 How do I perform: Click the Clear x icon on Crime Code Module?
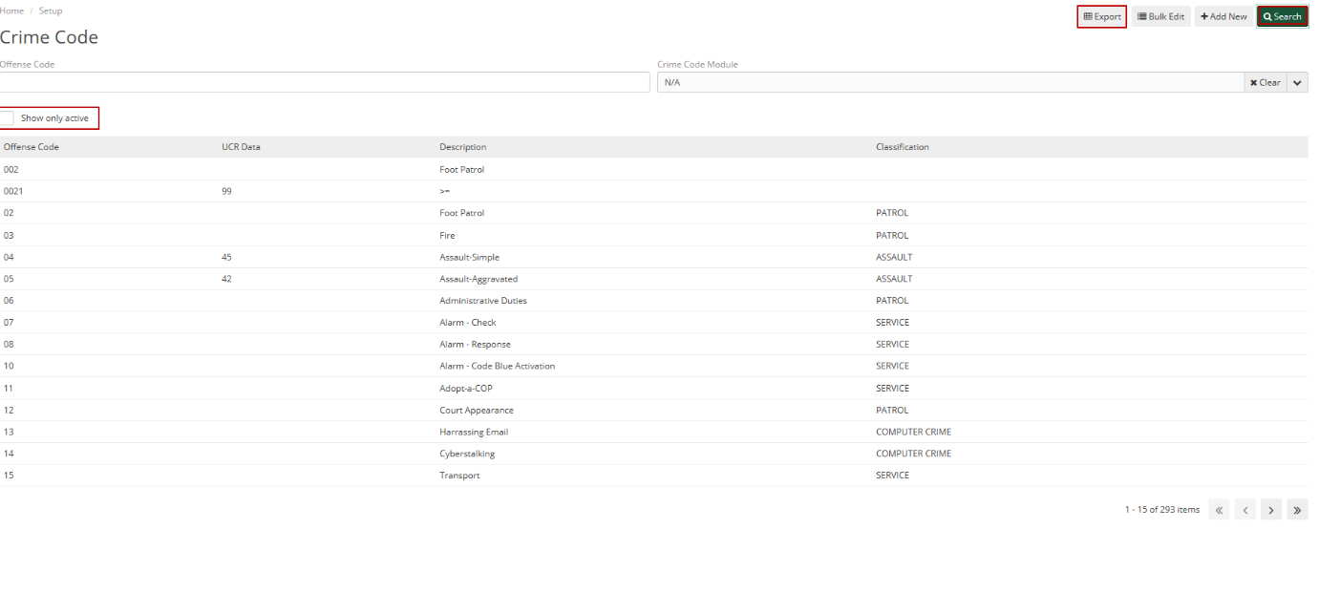pos(1254,82)
